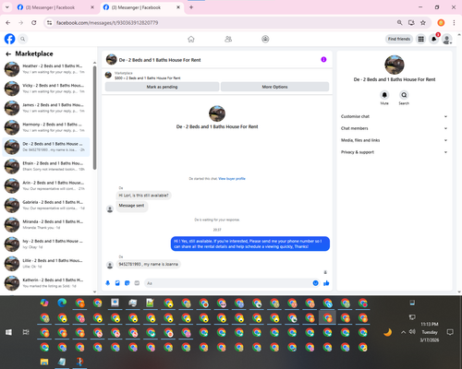Open Katherin conversation in list

(x=46, y=283)
